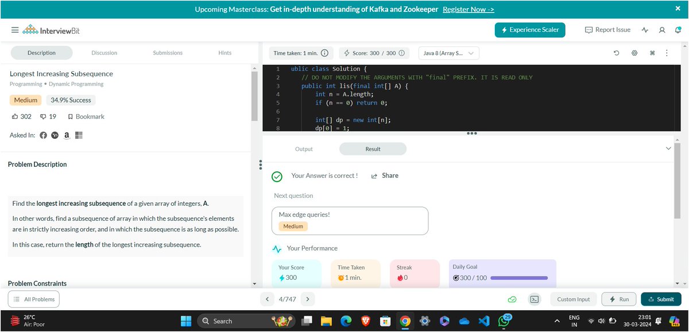Switch to the Result tab

pyautogui.click(x=373, y=149)
